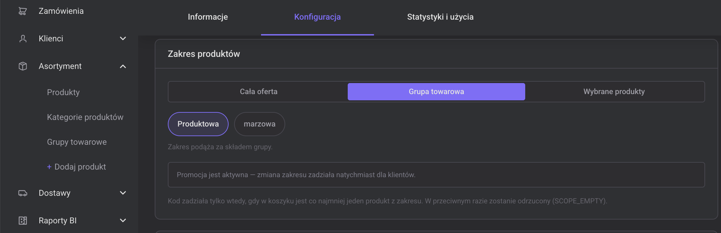Viewport: 721px width, 233px height.
Task: Open the Produkty submenu item
Action: (x=63, y=92)
